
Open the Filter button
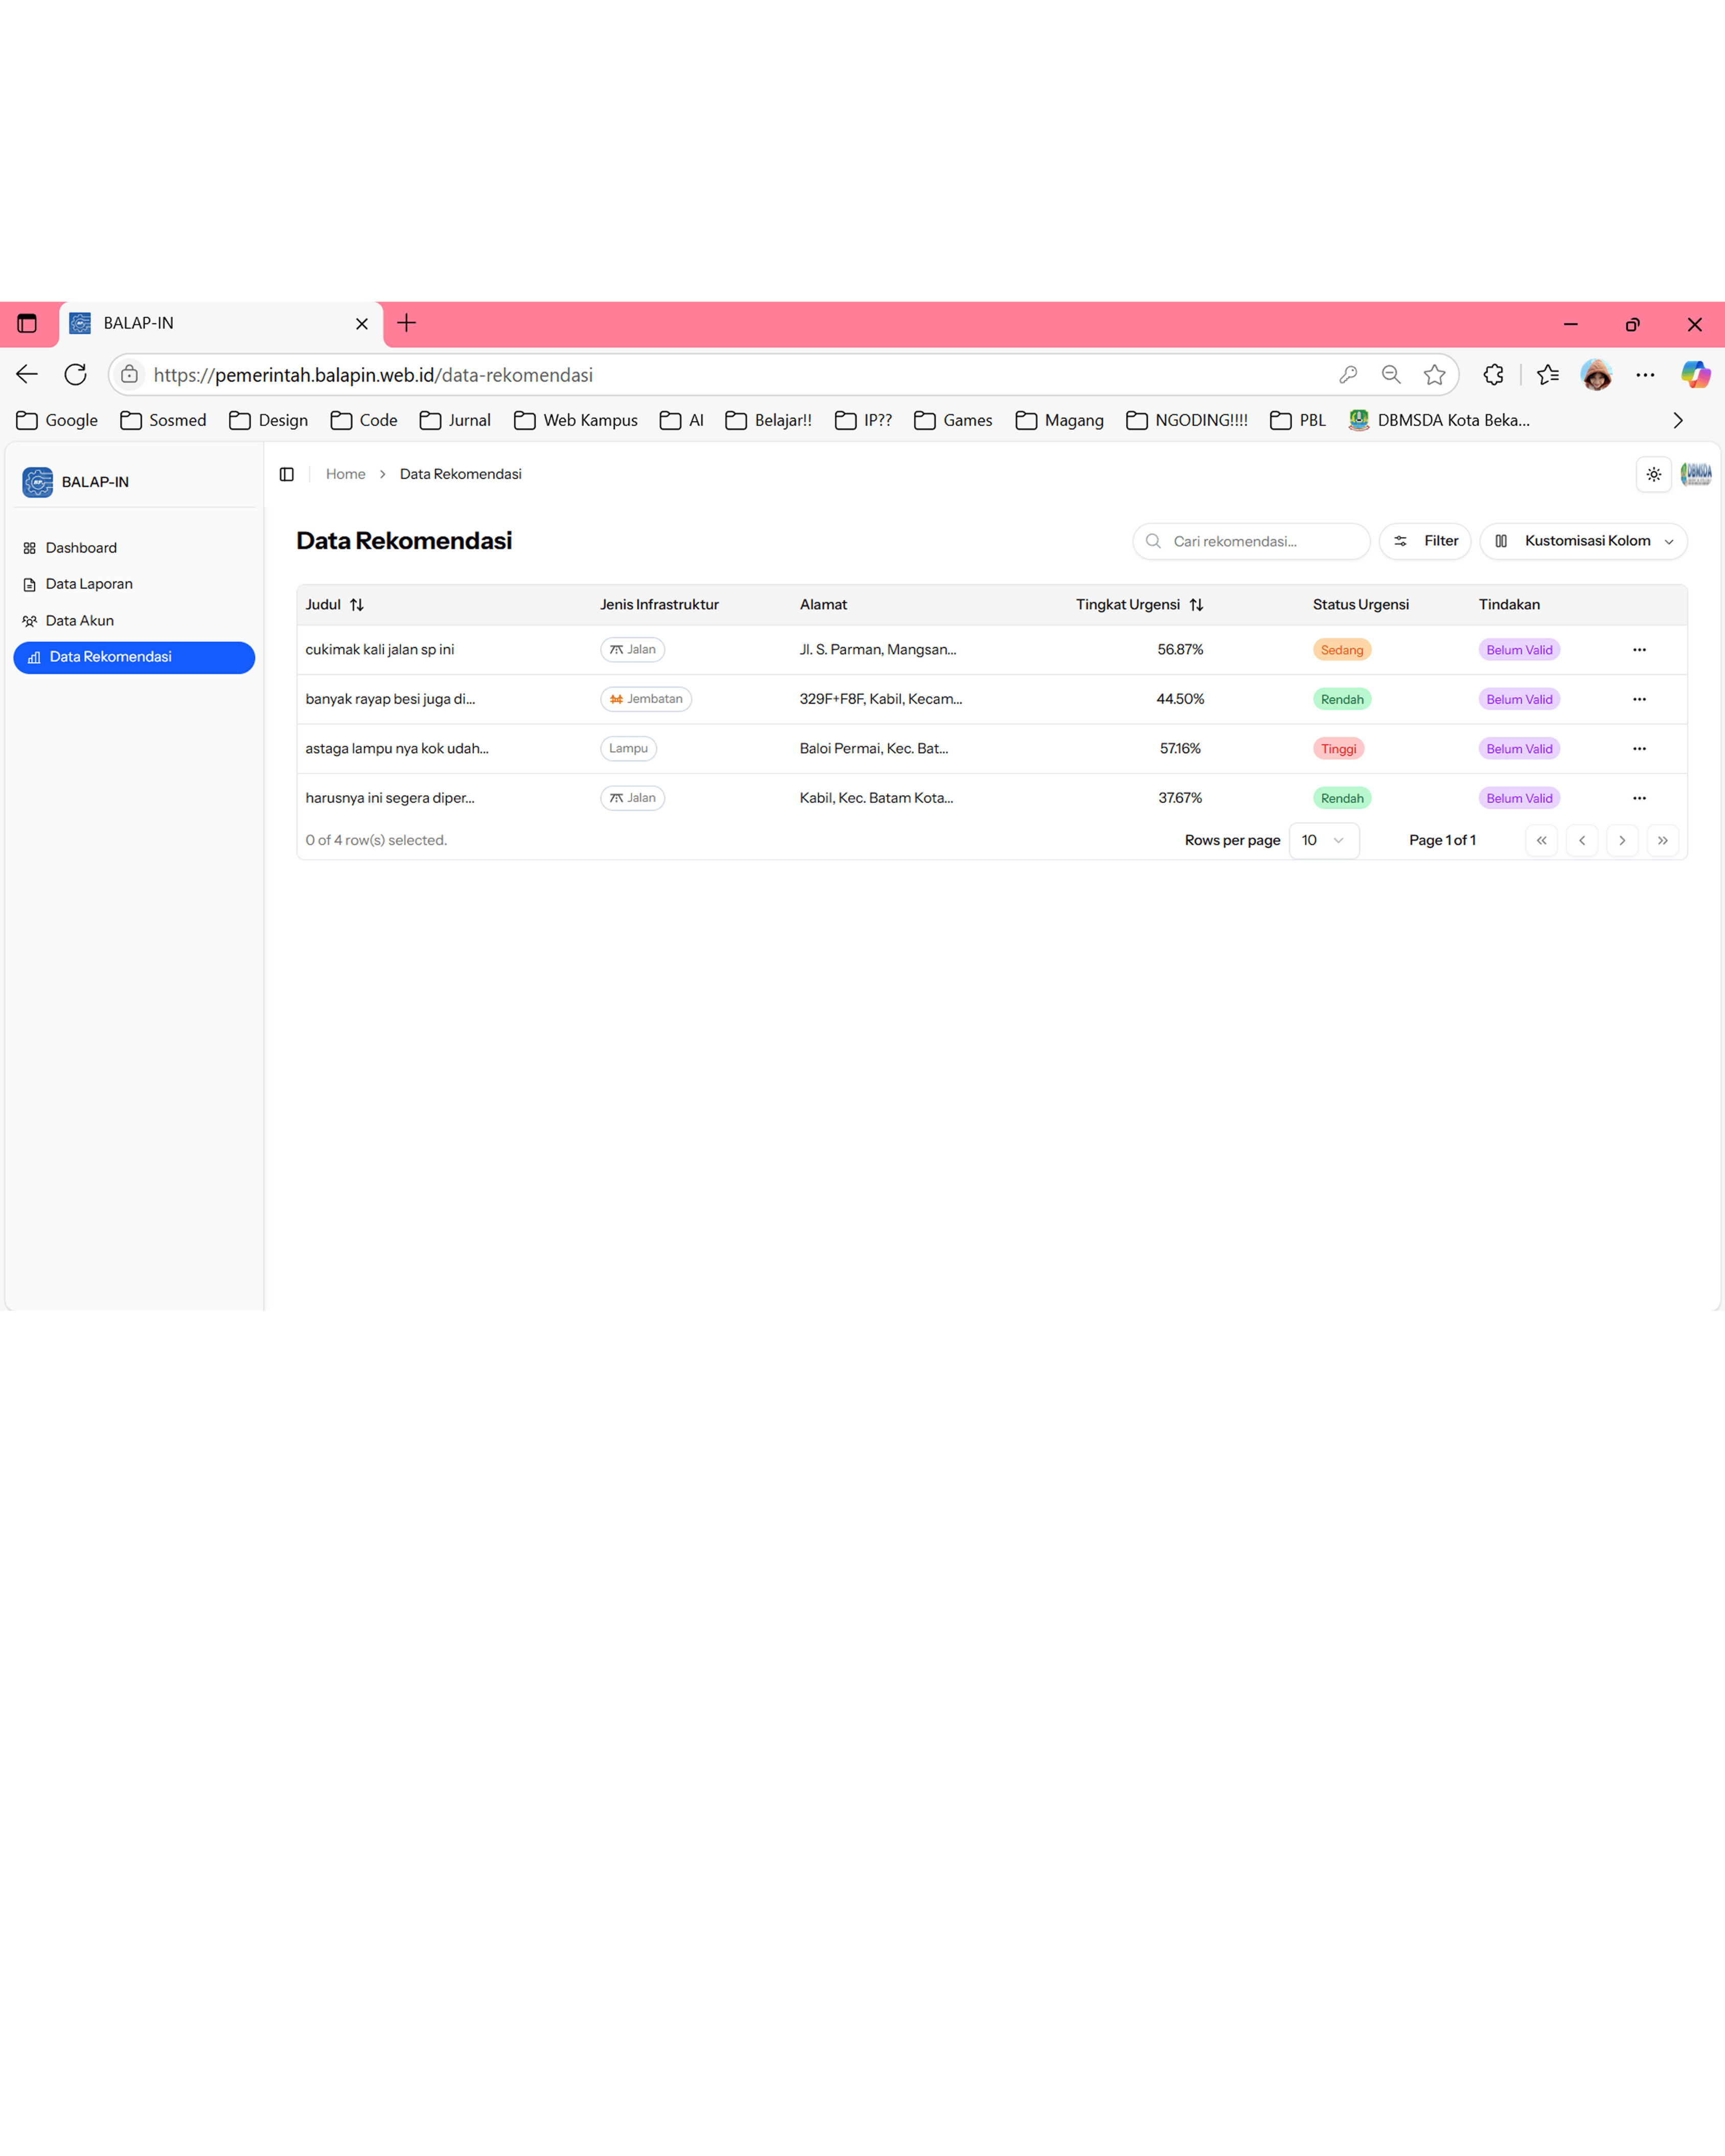(x=1425, y=541)
